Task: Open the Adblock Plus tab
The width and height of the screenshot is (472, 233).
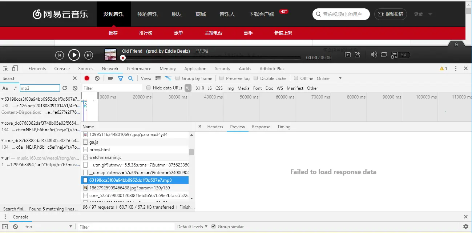Action: (272, 68)
